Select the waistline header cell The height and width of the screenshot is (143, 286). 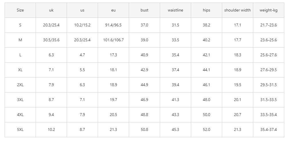(175, 10)
